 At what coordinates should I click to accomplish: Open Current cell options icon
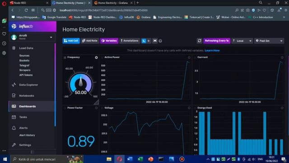point(282,58)
